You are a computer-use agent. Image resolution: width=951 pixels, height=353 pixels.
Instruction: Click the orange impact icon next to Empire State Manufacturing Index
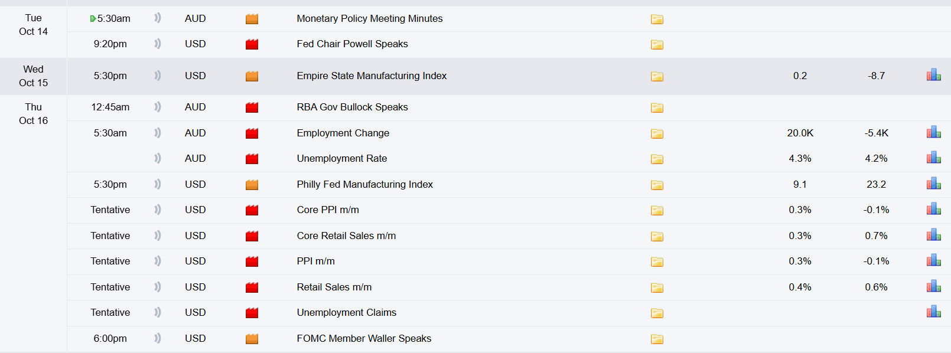pyautogui.click(x=252, y=76)
